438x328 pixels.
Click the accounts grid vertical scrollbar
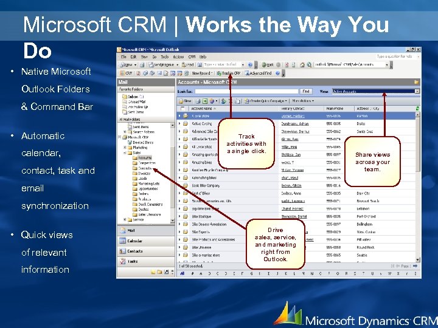tap(417, 187)
